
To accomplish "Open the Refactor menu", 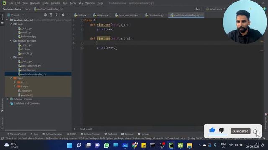I will point(56,3).
